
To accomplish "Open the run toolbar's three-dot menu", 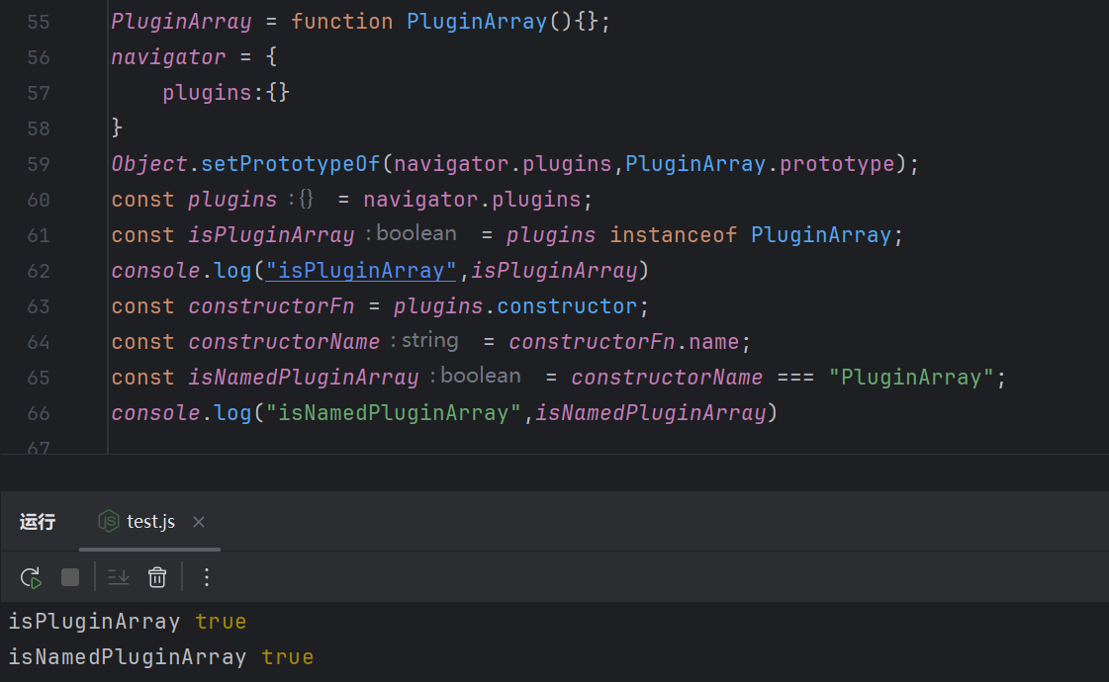I will 207,577.
